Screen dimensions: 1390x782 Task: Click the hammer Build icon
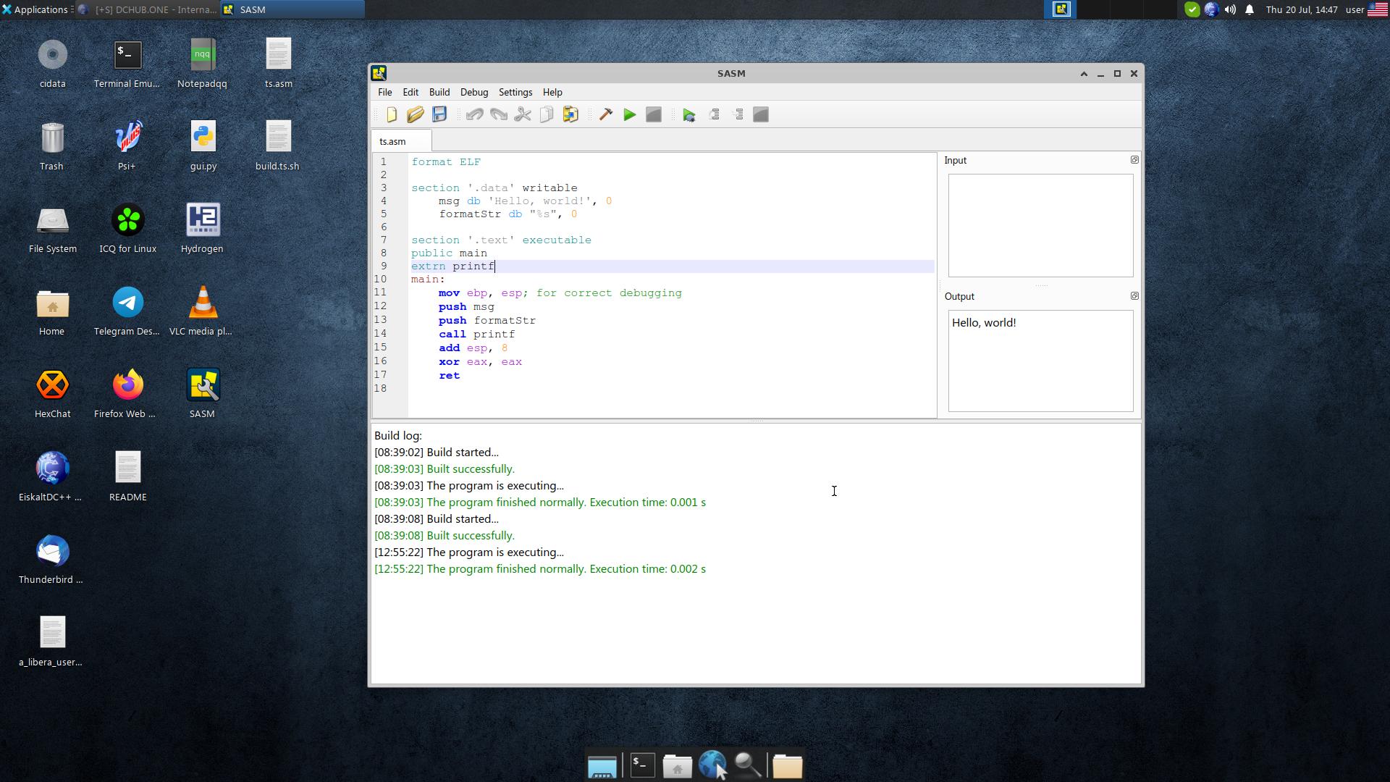point(606,114)
